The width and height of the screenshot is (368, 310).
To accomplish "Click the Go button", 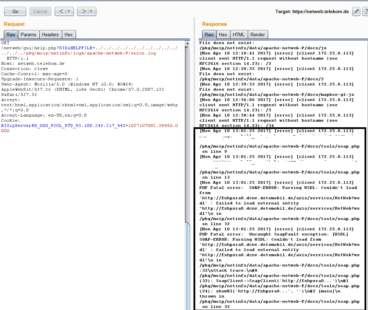I will (15, 11).
